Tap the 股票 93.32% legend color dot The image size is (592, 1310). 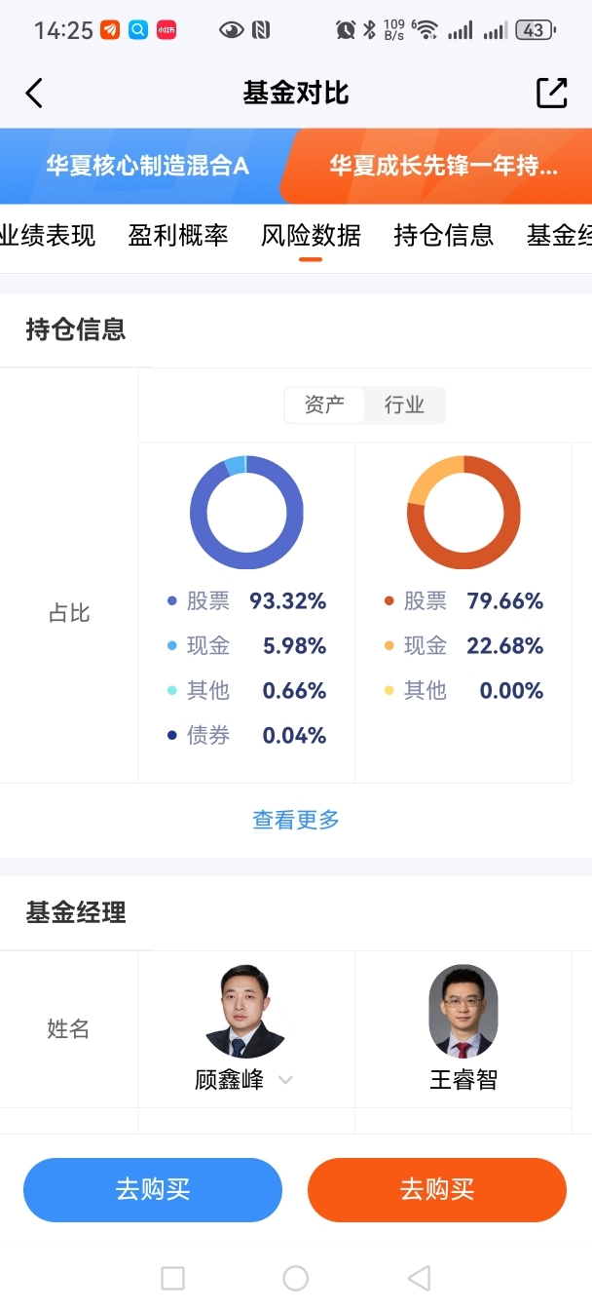point(172,601)
